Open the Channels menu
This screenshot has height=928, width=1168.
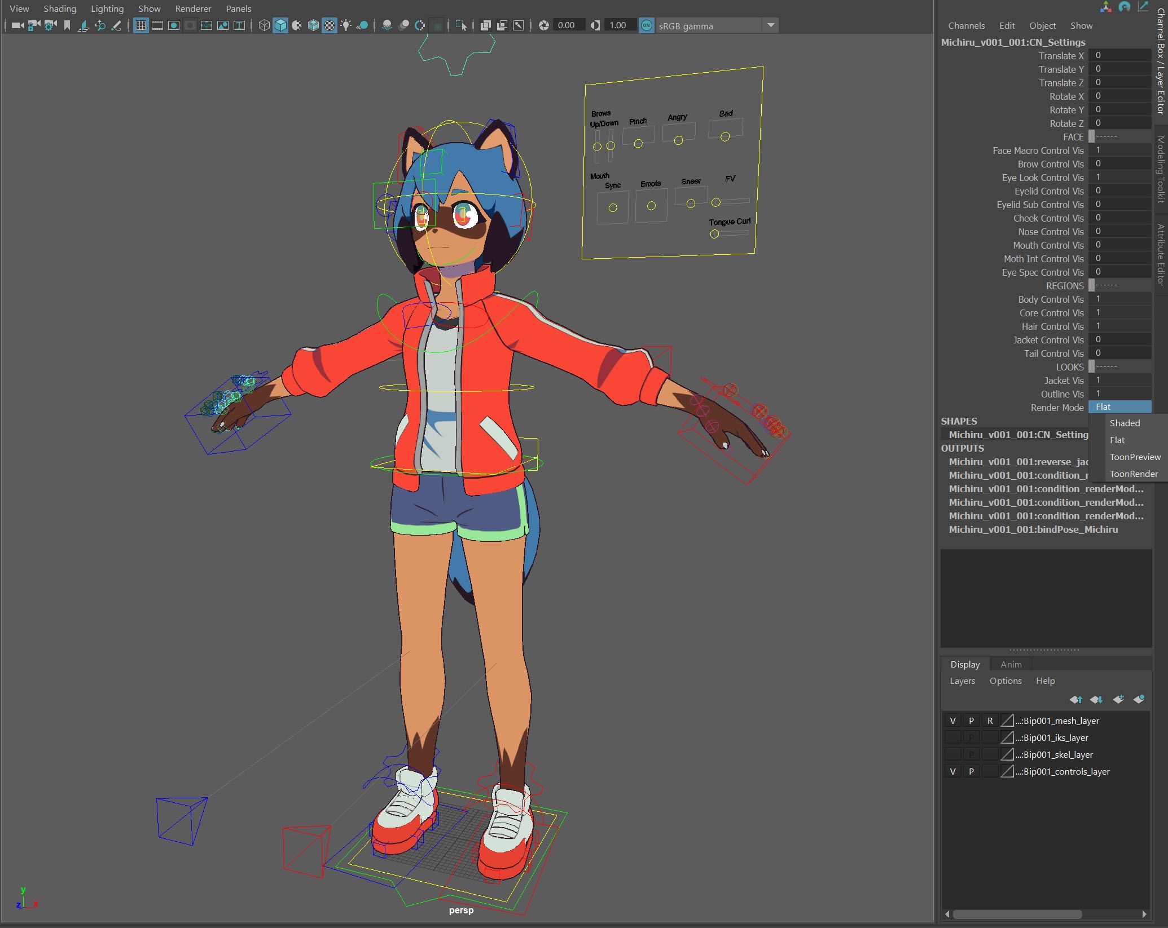pos(966,25)
